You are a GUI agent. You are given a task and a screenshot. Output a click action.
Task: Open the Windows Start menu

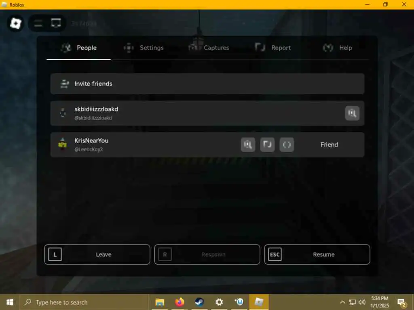(x=10, y=302)
